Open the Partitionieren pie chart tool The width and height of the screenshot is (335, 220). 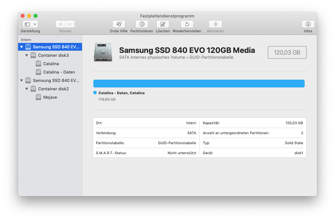click(x=141, y=24)
